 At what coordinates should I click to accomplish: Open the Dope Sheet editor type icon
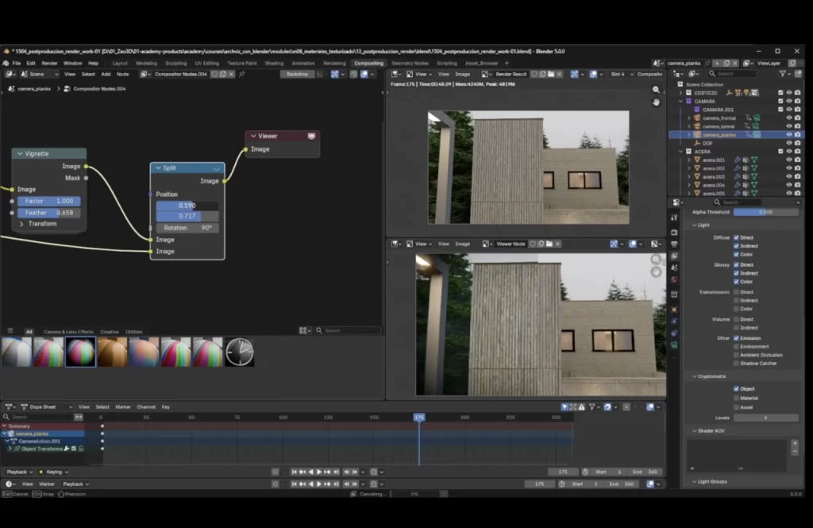8,407
